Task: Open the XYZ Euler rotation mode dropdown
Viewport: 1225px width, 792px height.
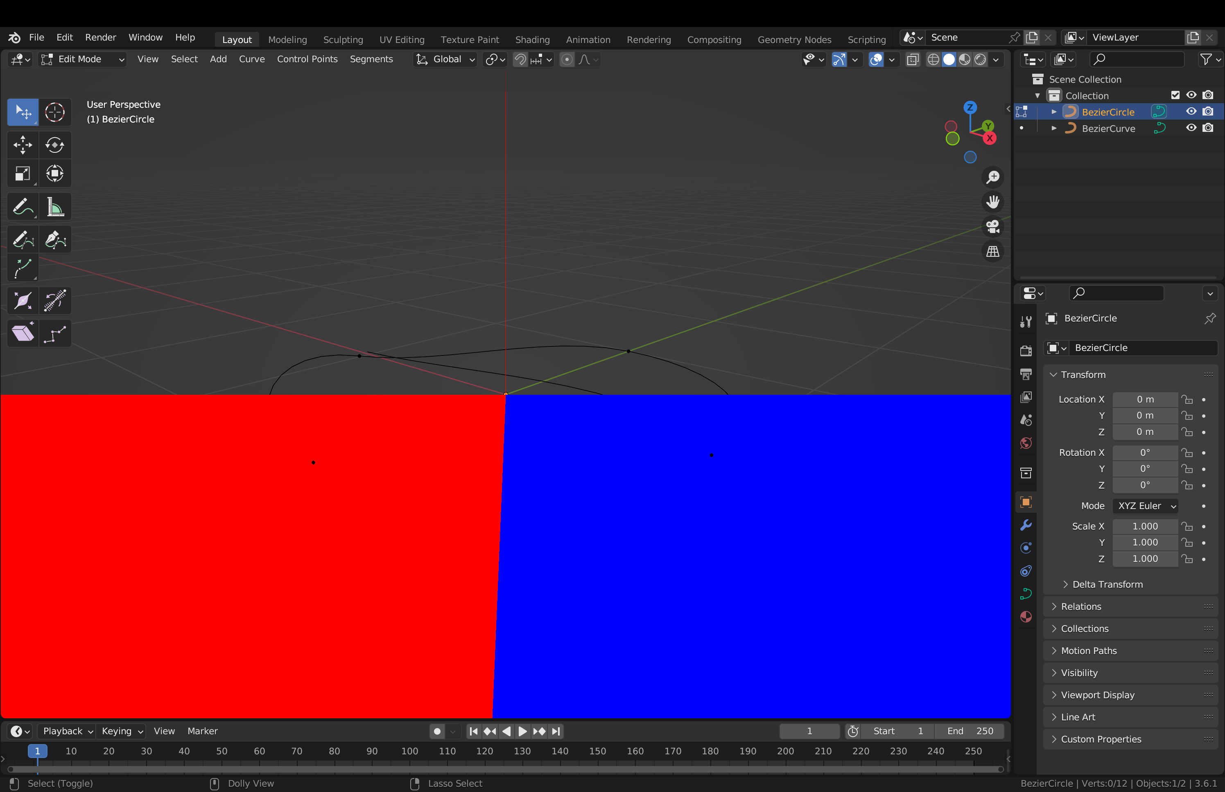Action: point(1145,506)
